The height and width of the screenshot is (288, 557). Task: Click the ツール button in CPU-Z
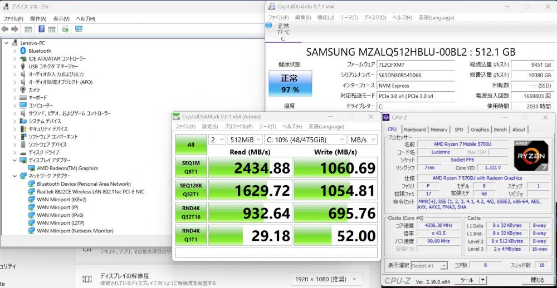point(466,280)
